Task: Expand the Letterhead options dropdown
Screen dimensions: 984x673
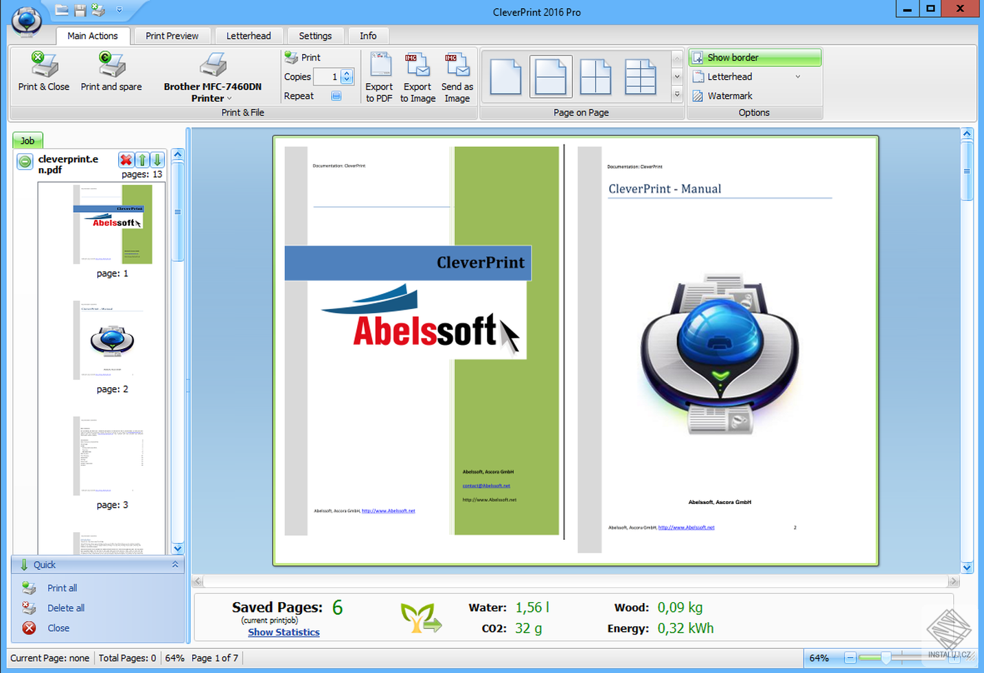Action: coord(798,77)
